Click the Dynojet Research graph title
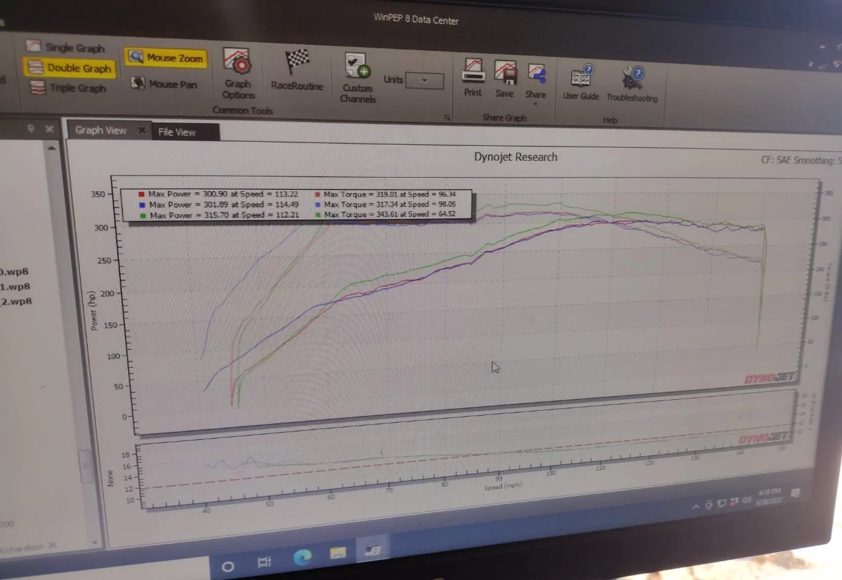The height and width of the screenshot is (580, 842). pos(516,157)
